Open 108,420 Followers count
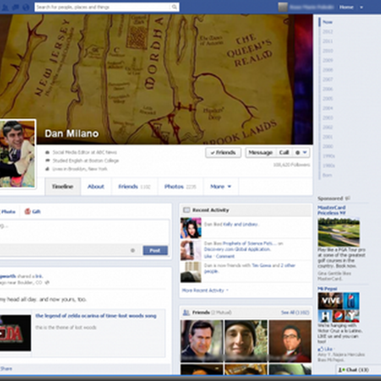This screenshot has height=381, width=381. click(291, 165)
